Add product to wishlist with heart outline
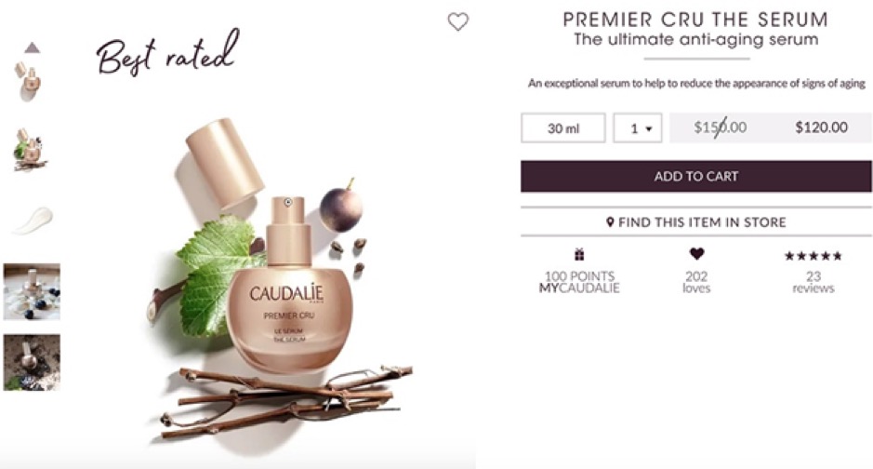The image size is (873, 469). tap(458, 21)
